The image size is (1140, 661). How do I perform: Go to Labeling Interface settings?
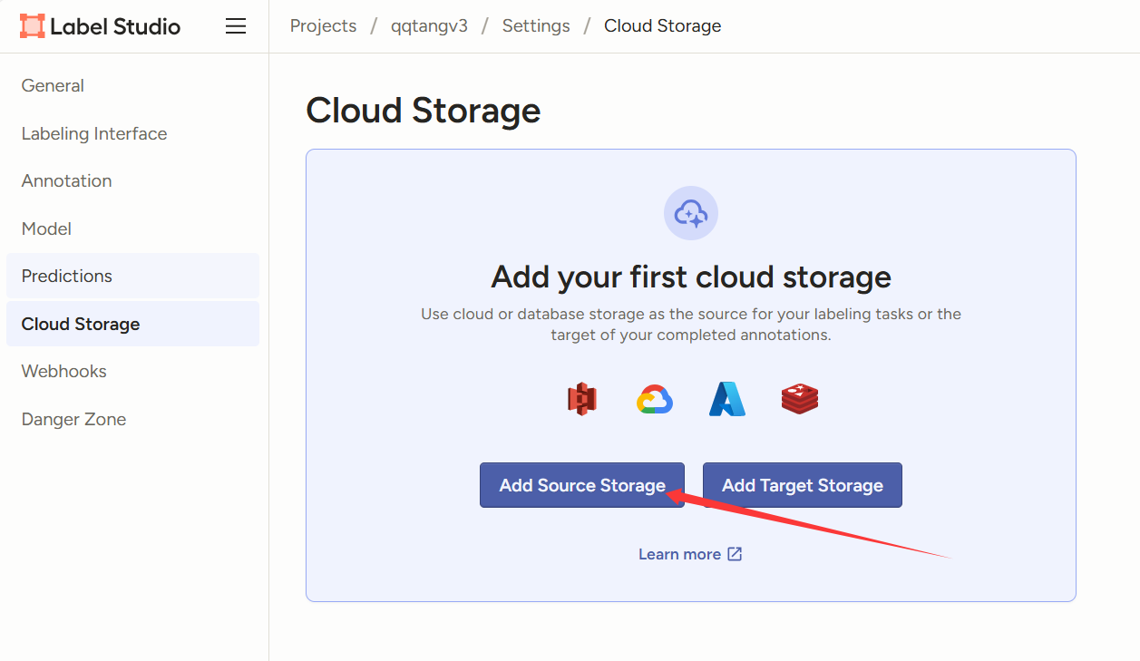pyautogui.click(x=94, y=133)
